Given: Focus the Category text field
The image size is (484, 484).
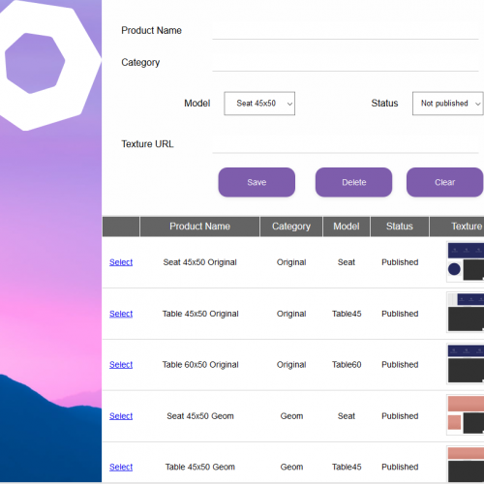Looking at the screenshot, I should pos(346,63).
